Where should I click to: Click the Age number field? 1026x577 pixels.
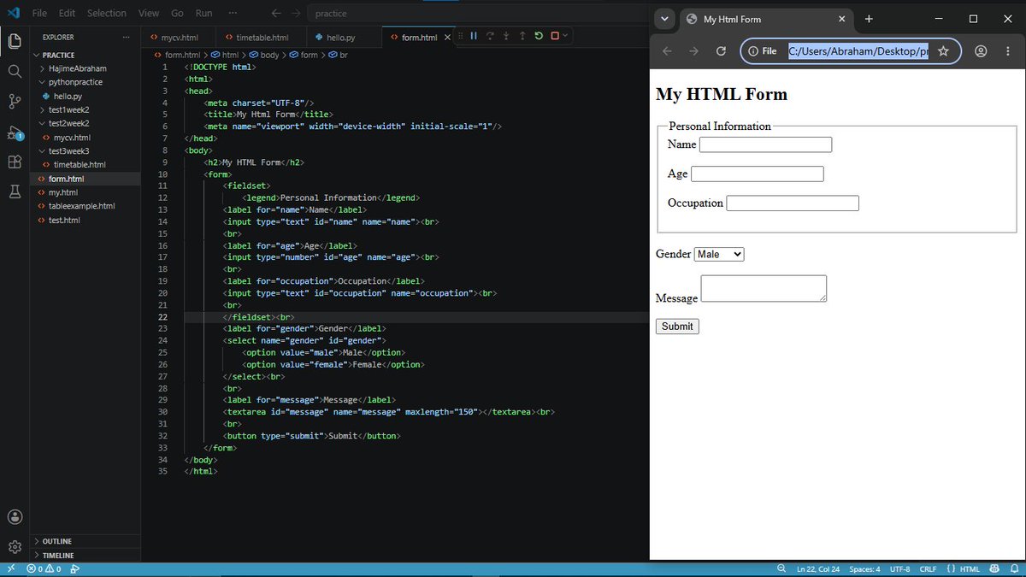click(x=757, y=174)
